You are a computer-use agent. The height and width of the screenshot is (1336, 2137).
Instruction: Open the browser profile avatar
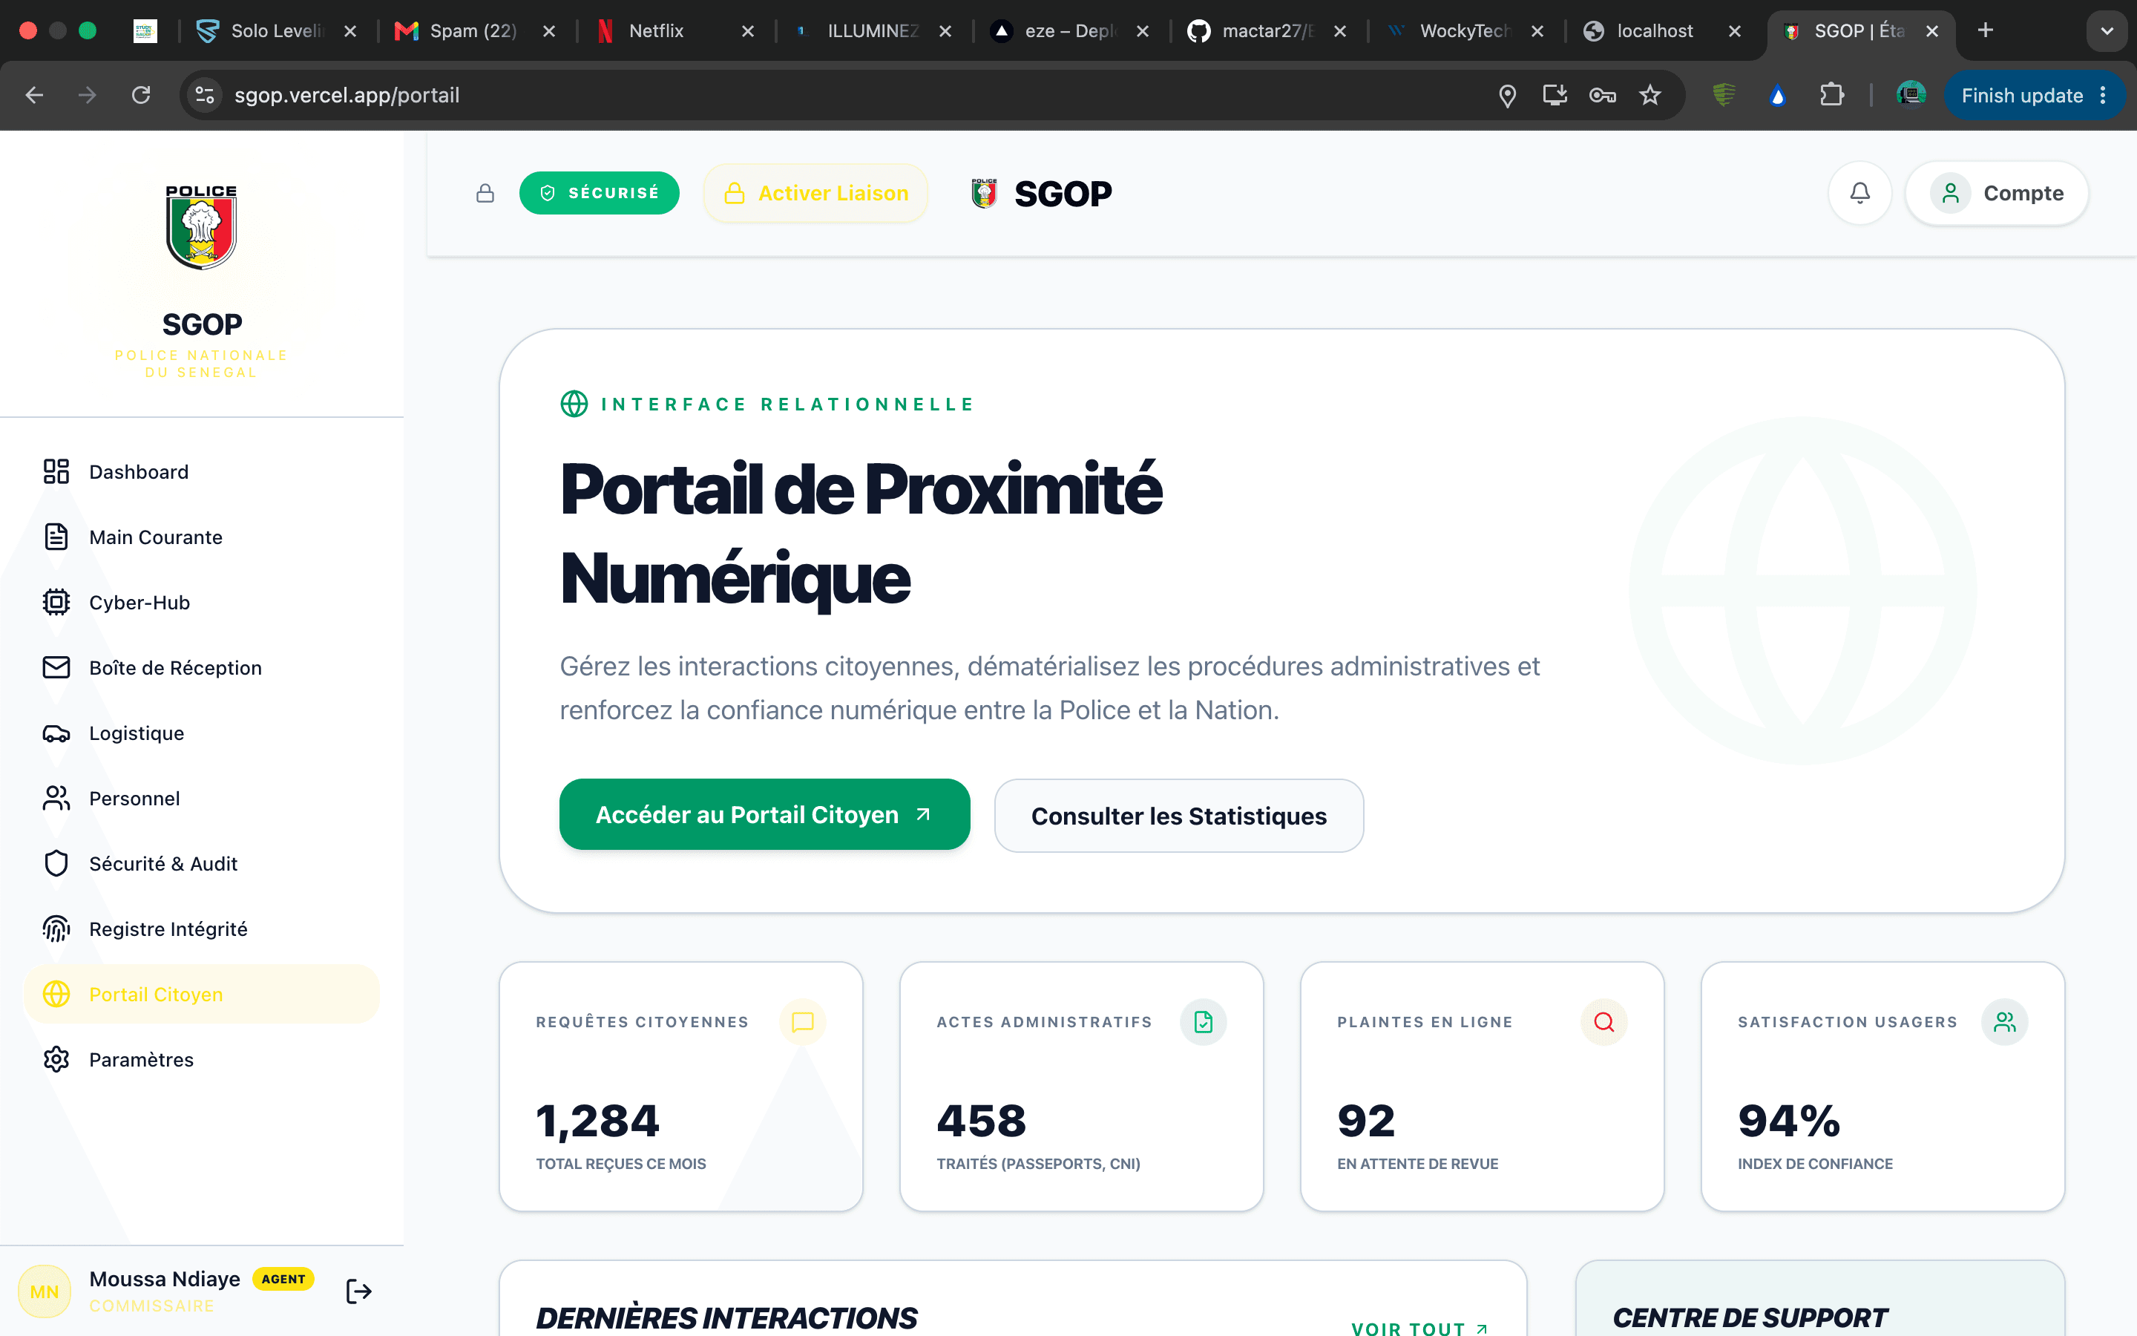[1911, 96]
